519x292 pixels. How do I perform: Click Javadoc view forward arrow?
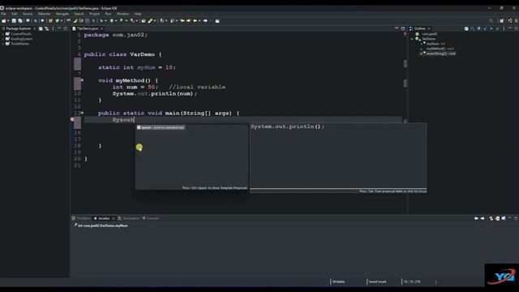pos(483,218)
